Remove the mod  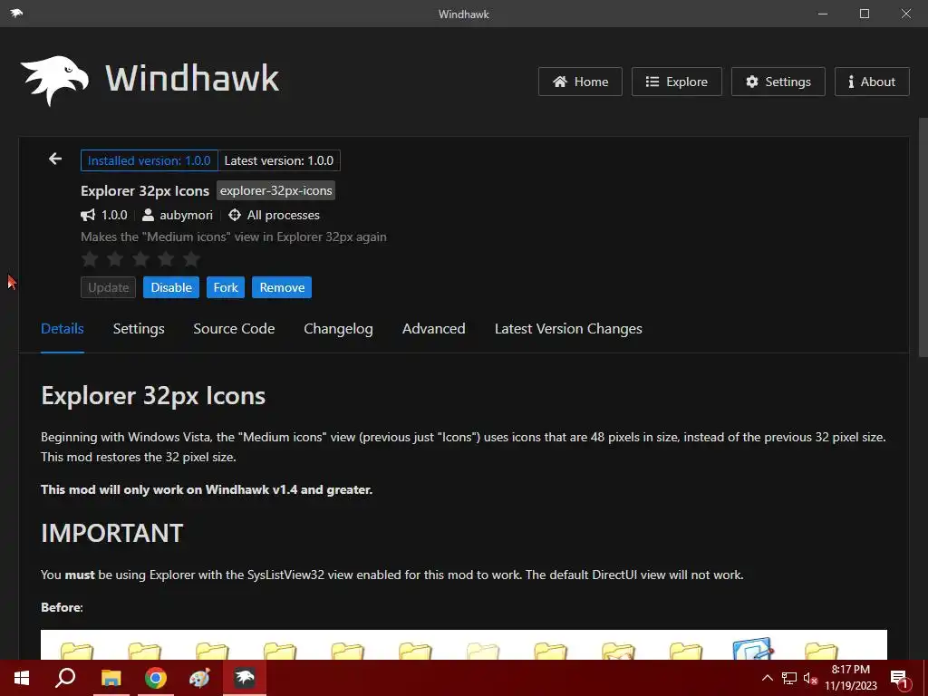click(x=282, y=287)
